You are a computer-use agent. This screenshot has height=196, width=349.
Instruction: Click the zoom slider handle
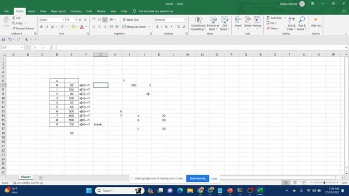point(324,183)
